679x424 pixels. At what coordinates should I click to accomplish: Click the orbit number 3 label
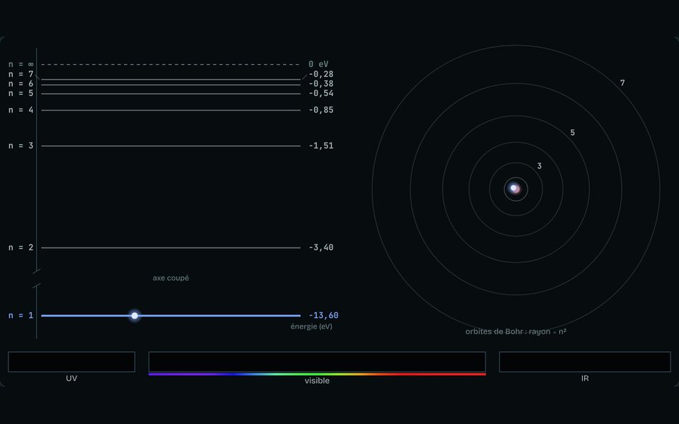coord(539,166)
